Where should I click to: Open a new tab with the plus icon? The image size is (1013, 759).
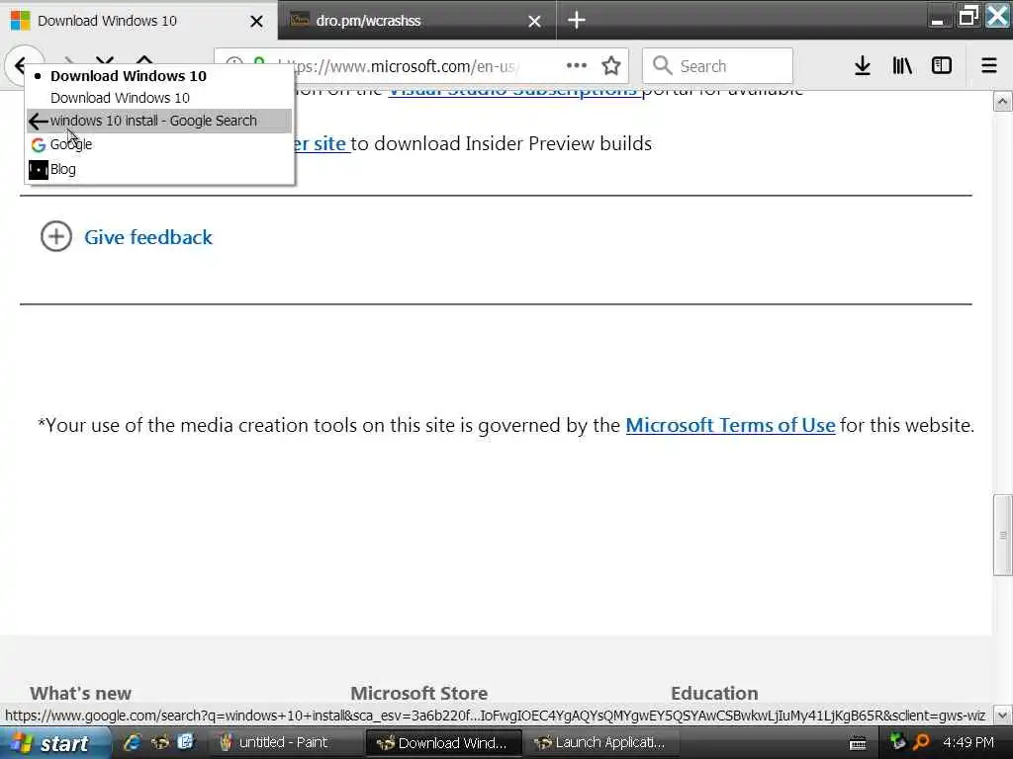[577, 20]
